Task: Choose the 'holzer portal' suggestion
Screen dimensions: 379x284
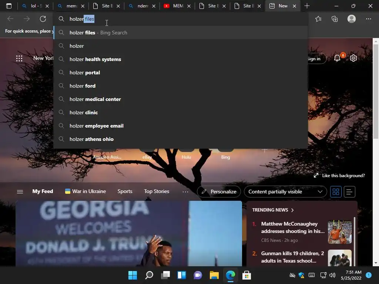Action: click(181, 72)
